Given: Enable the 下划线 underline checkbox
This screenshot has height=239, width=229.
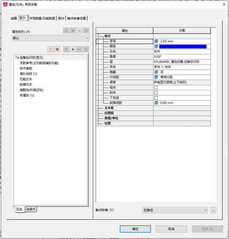Looking at the screenshot, I should (156, 98).
